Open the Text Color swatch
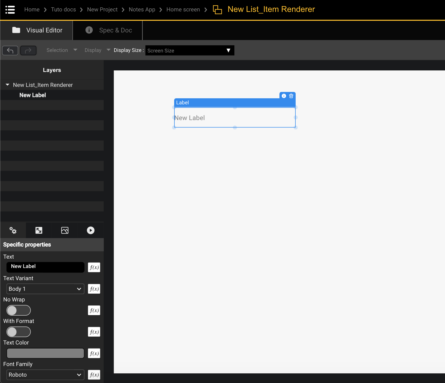This screenshot has width=445, height=383. (45, 353)
